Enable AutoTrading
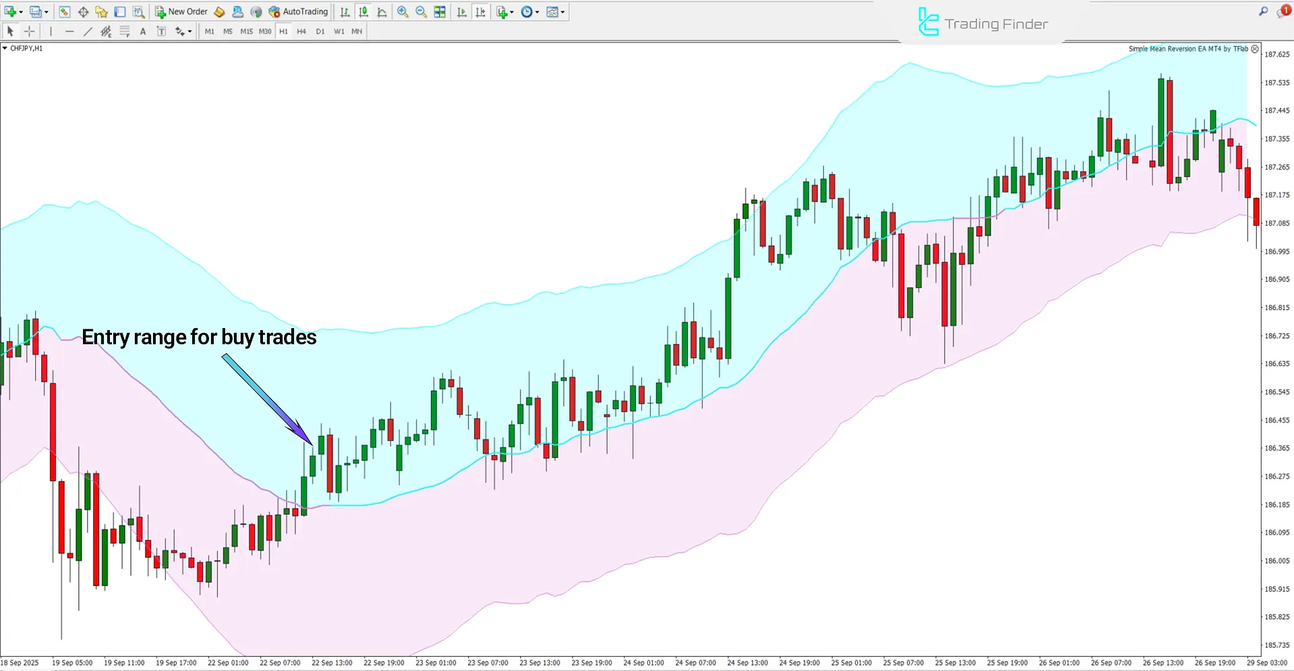This screenshot has height=671, width=1294. 299,11
